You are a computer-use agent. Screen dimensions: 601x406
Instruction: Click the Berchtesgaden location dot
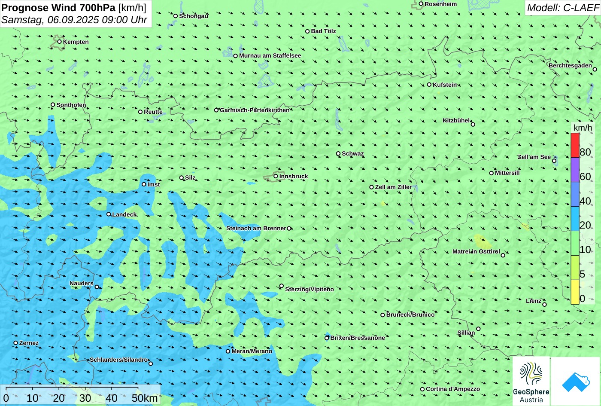click(595, 69)
